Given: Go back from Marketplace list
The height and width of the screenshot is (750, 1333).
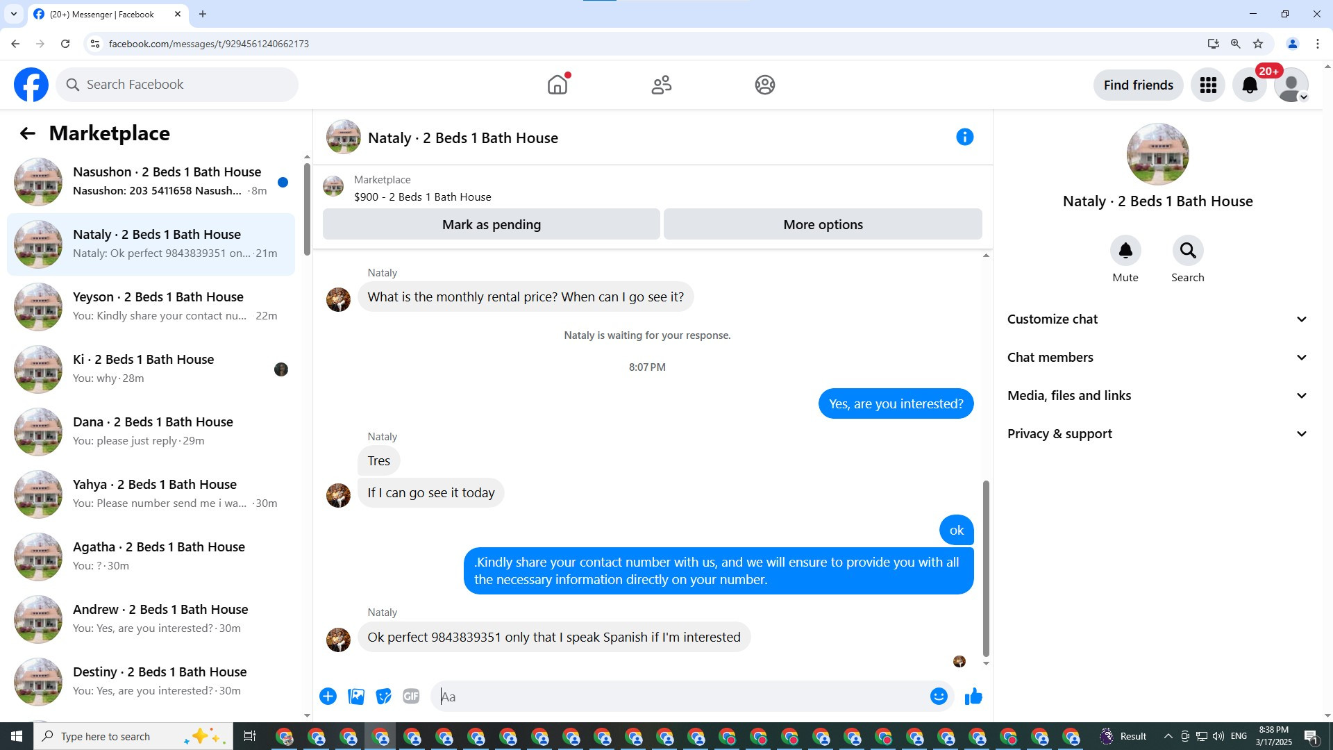Looking at the screenshot, I should (27, 133).
